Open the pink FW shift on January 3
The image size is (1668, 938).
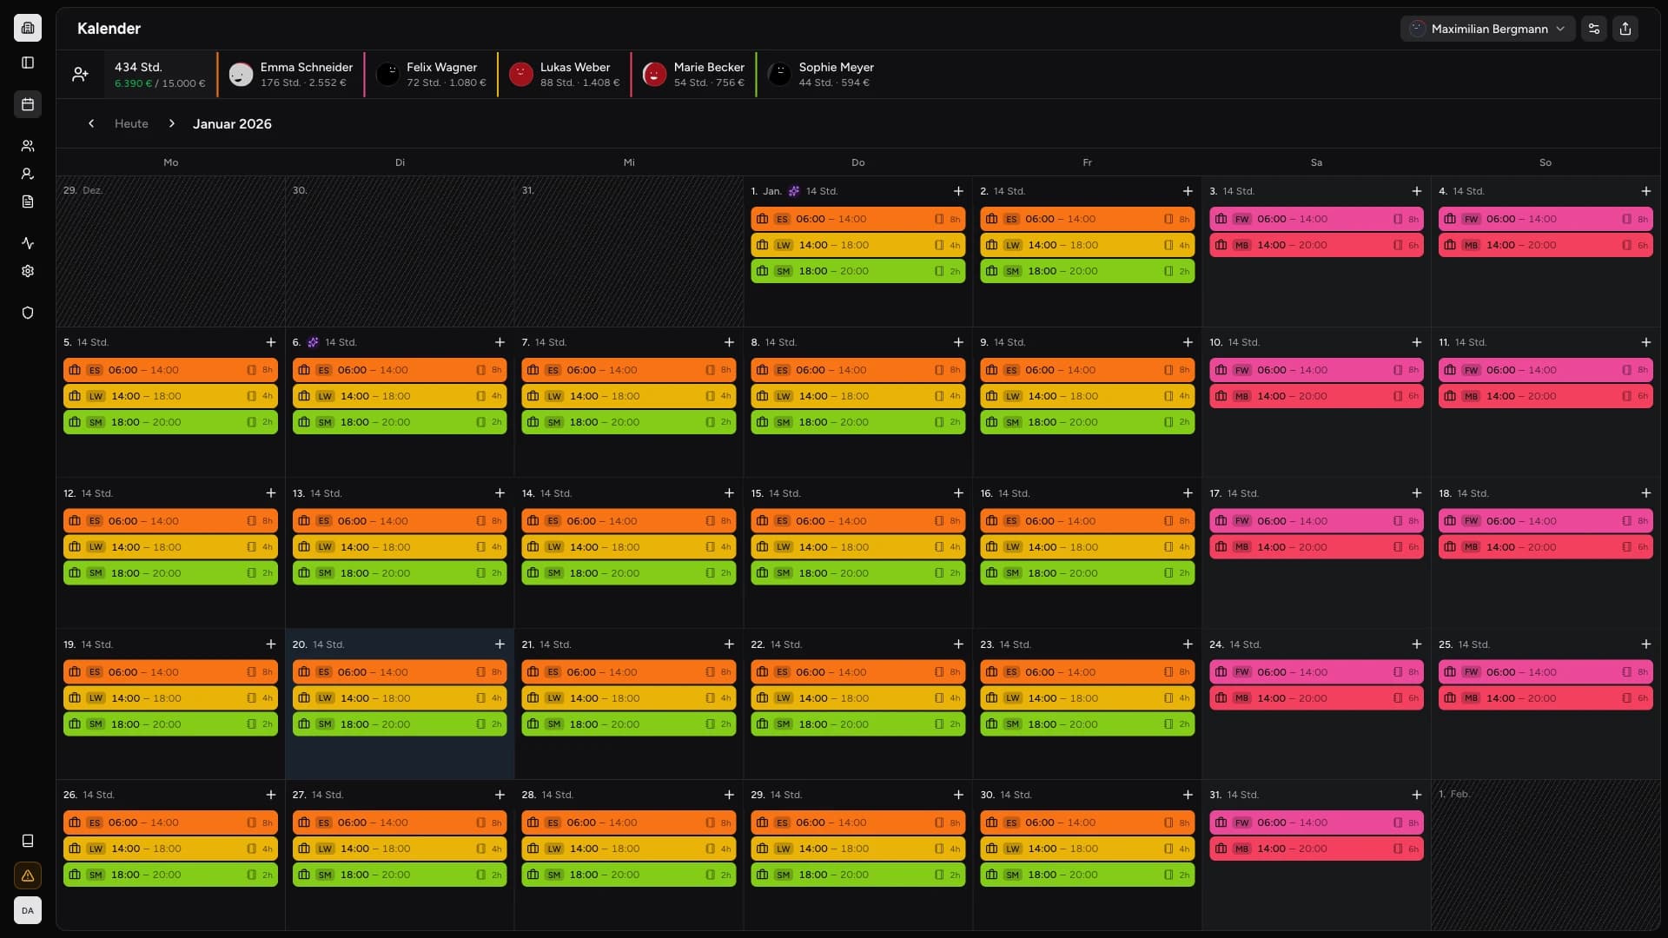[1315, 219]
